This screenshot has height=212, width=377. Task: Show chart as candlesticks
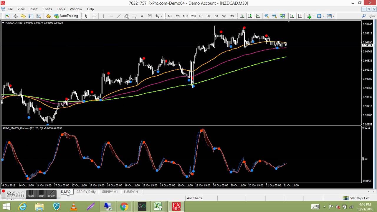click(x=250, y=16)
